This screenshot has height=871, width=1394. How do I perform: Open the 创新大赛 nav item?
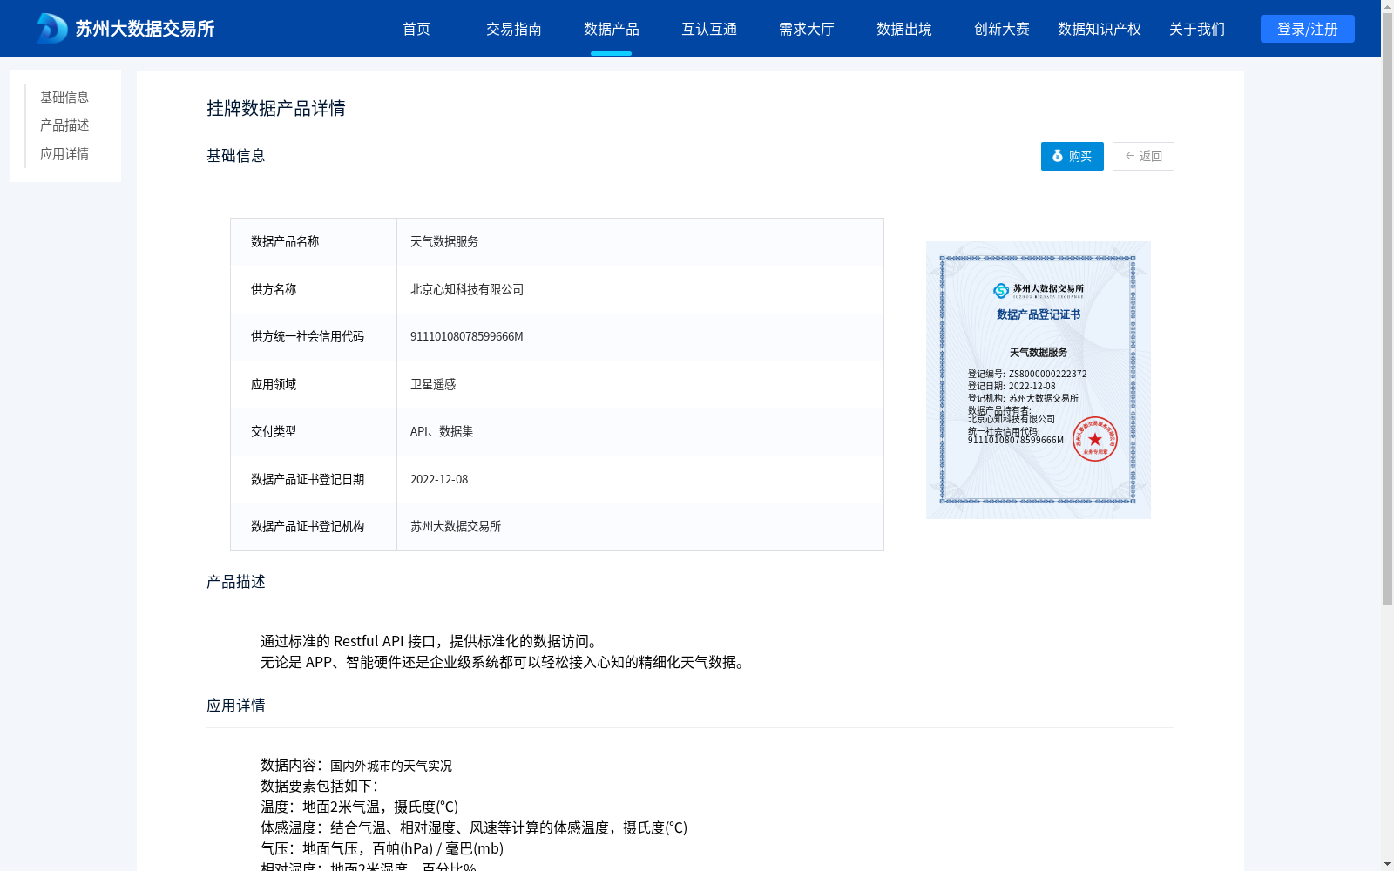coord(1002,29)
